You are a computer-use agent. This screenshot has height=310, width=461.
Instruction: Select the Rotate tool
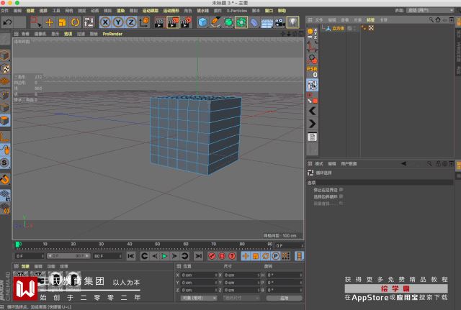(75, 22)
